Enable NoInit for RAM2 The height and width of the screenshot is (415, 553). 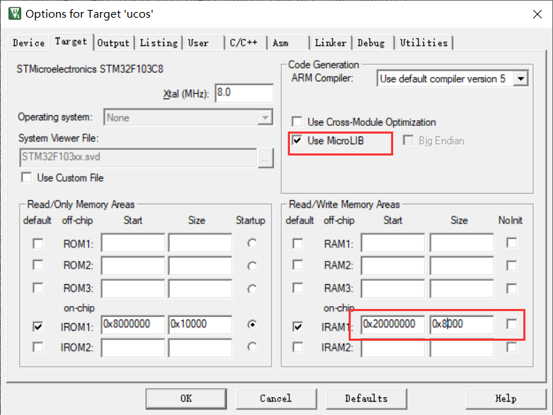[x=511, y=266]
